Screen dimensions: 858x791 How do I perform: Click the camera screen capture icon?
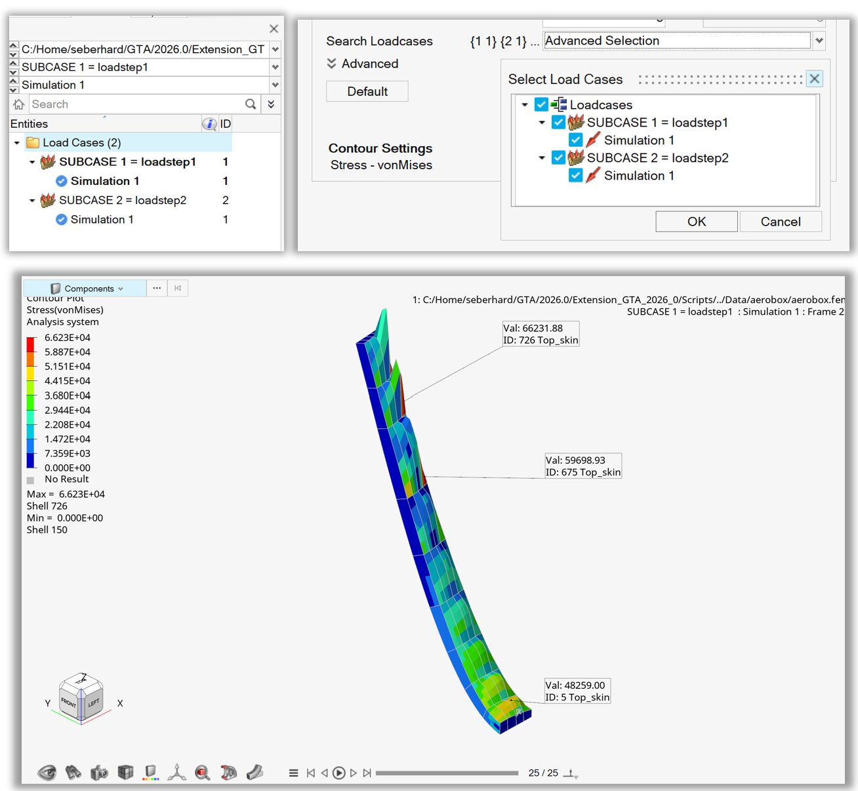99,772
